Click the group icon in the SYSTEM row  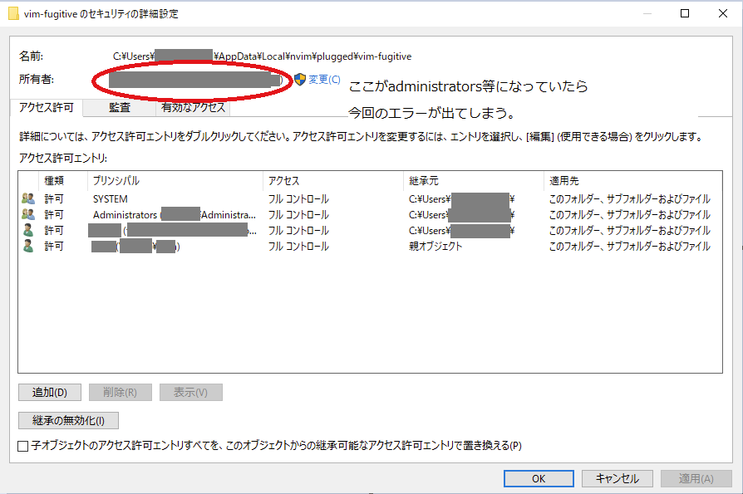tap(28, 198)
